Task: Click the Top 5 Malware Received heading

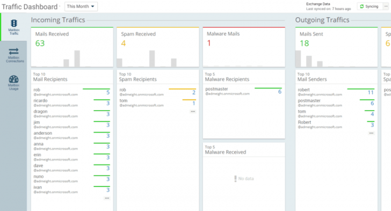Action: [226, 150]
